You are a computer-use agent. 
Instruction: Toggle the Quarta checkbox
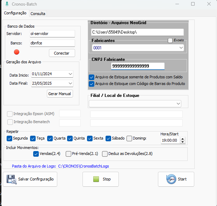(50, 138)
